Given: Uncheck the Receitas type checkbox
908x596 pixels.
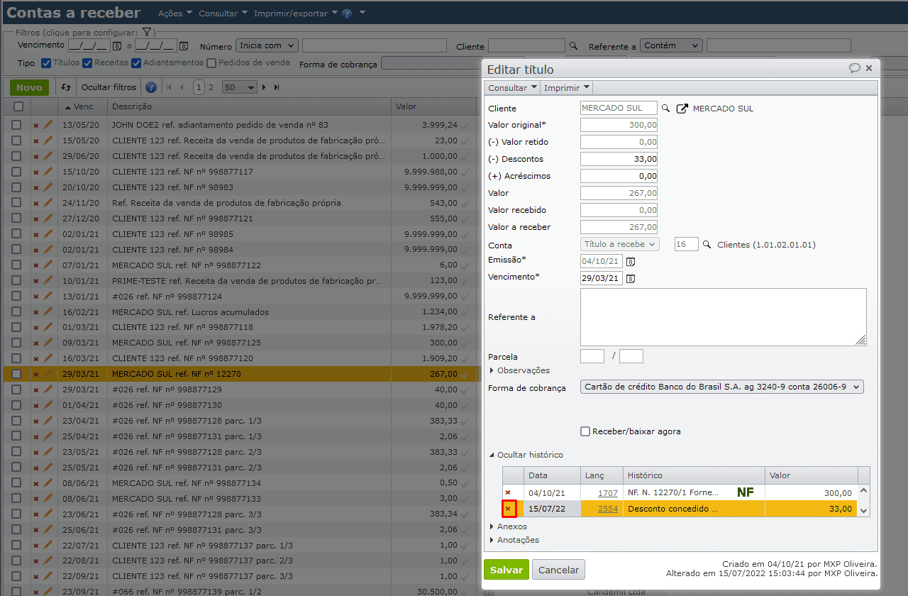Looking at the screenshot, I should click(x=87, y=63).
